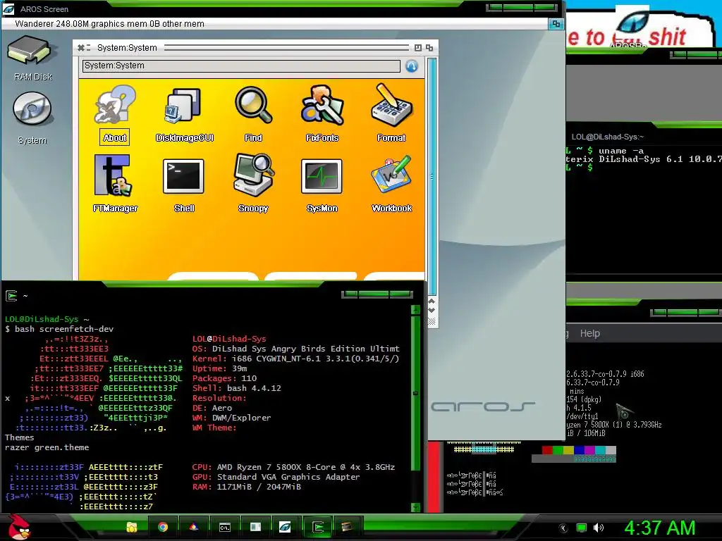Click the bash terminal scroll up arrow
Screen dimensions: 722x541
[x=415, y=309]
